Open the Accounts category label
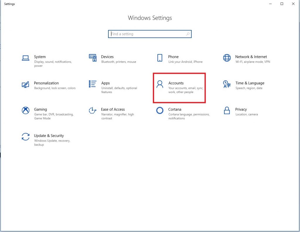The height and width of the screenshot is (232, 300). (176, 83)
